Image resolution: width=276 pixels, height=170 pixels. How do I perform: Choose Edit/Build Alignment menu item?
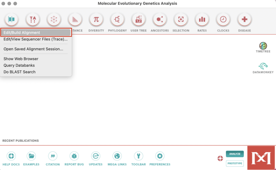tap(36, 33)
